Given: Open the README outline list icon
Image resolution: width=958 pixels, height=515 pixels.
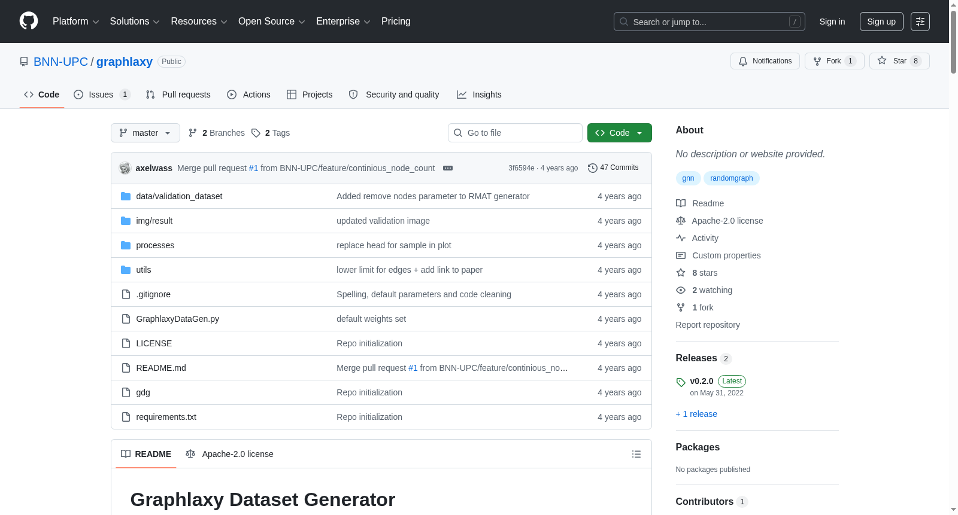Looking at the screenshot, I should point(636,454).
